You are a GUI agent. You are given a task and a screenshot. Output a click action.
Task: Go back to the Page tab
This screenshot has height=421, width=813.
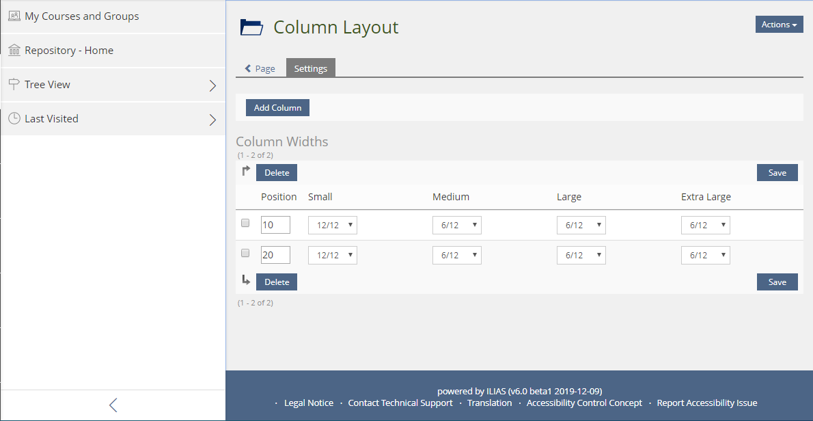click(x=260, y=68)
